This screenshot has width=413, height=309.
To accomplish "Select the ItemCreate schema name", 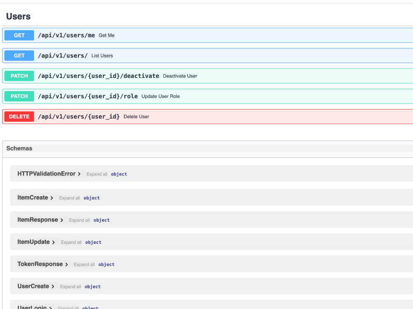I will (33, 198).
